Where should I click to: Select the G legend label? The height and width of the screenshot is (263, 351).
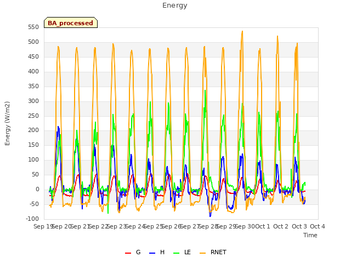pyautogui.click(x=138, y=252)
